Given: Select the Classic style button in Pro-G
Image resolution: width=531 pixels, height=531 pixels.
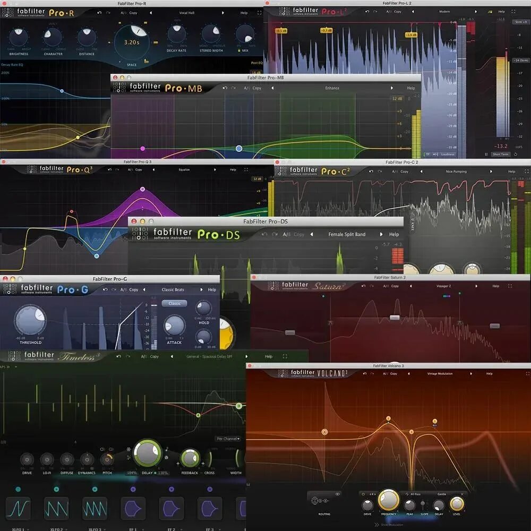Looking at the screenshot, I should coord(174,303).
